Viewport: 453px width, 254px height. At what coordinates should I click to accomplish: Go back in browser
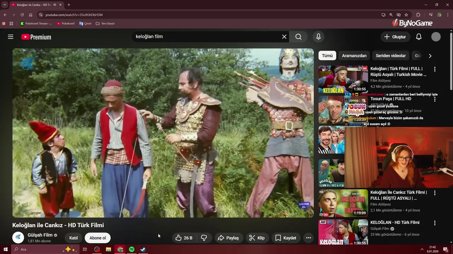5,15
